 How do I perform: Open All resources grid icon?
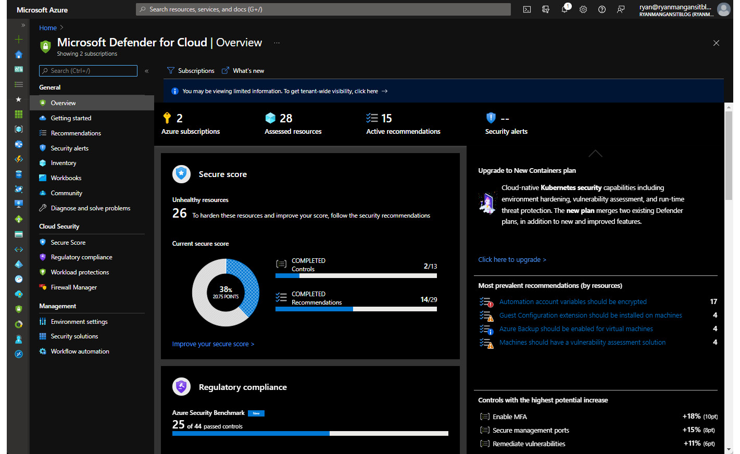[19, 114]
